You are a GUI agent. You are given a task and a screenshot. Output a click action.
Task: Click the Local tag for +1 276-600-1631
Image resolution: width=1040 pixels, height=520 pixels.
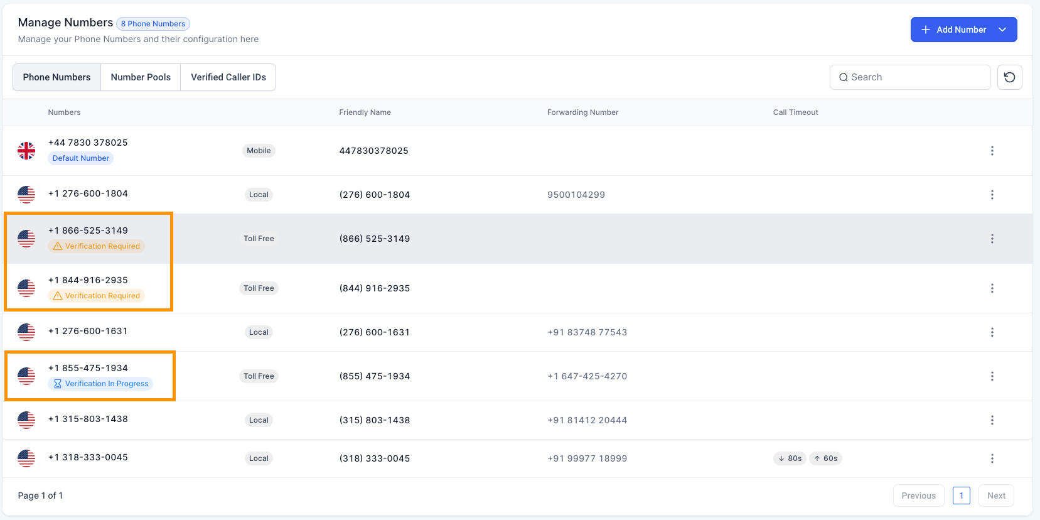pos(259,332)
